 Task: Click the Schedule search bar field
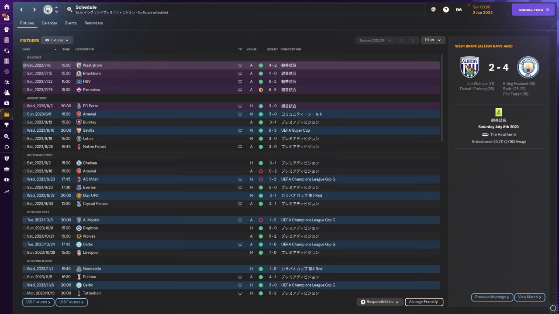[245, 10]
